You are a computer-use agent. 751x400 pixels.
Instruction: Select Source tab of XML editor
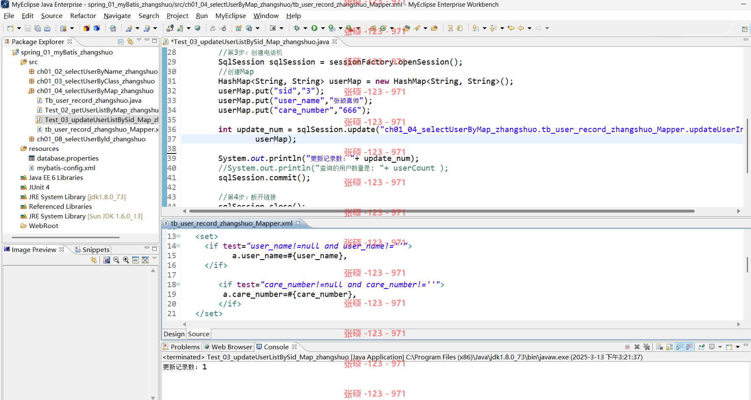pos(199,334)
